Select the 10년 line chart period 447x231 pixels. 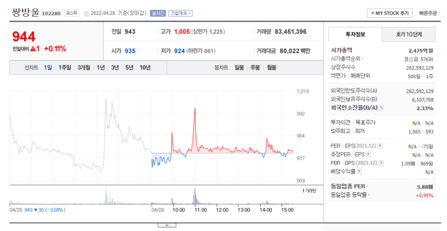point(145,68)
